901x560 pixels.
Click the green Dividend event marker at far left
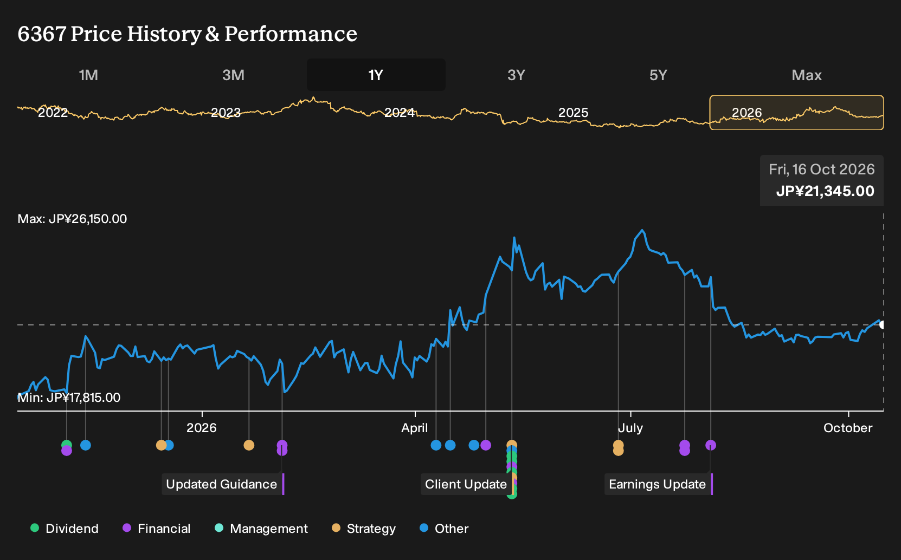click(x=67, y=445)
